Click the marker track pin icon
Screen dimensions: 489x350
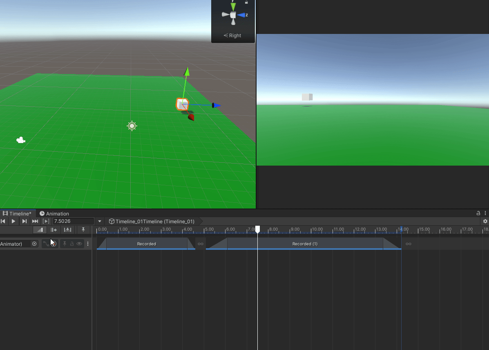tap(83, 230)
